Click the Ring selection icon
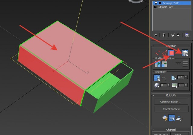 click(185, 64)
